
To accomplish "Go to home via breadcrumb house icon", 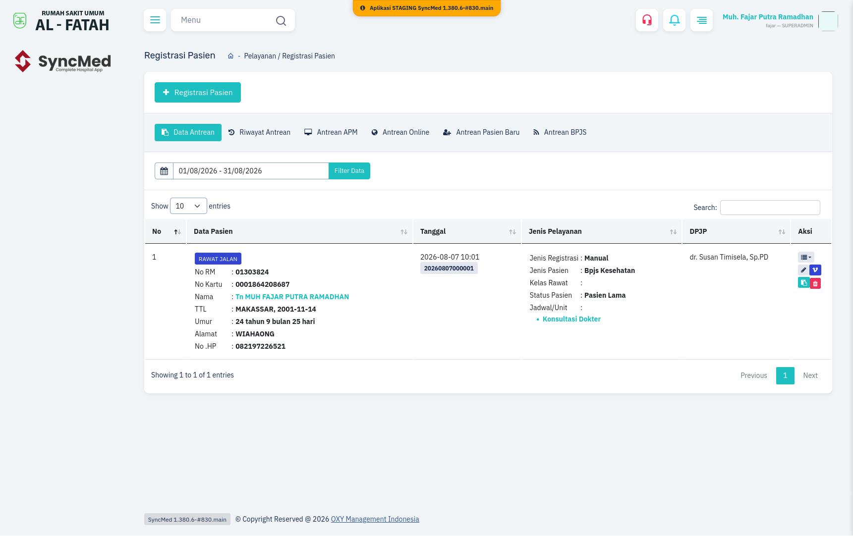I will [x=230, y=56].
